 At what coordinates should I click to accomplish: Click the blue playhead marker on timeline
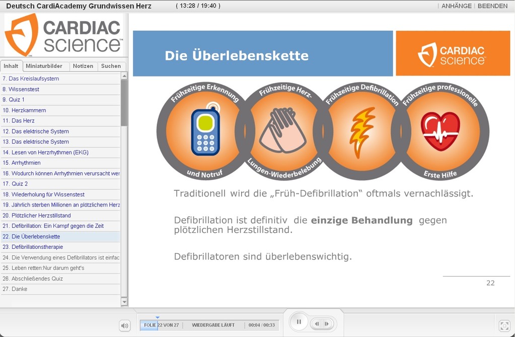click(x=158, y=317)
